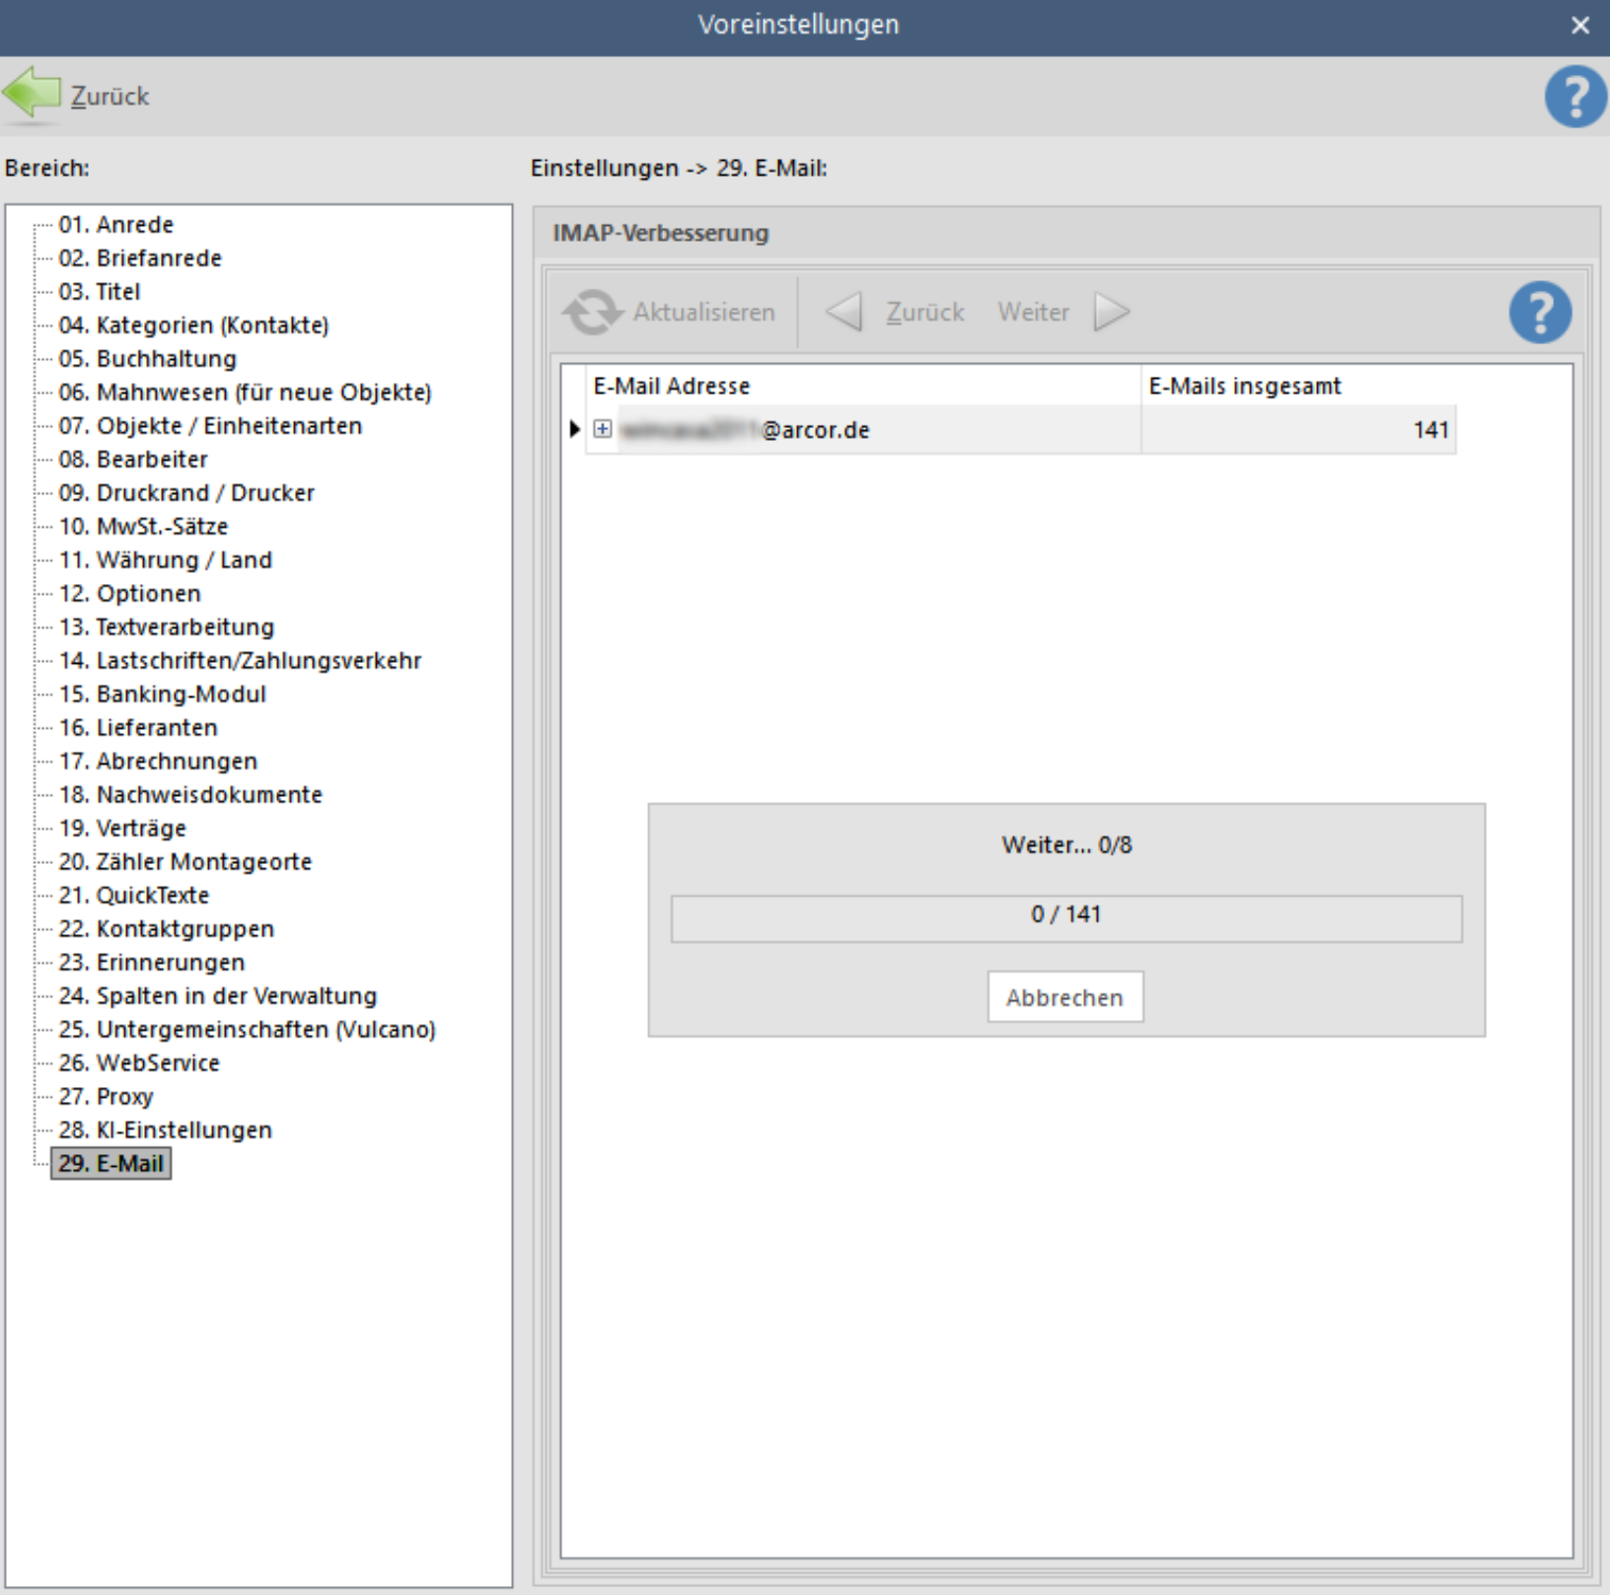Viewport: 1610px width, 1595px height.
Task: Select the @arcor.de email address cell
Action: 864,429
